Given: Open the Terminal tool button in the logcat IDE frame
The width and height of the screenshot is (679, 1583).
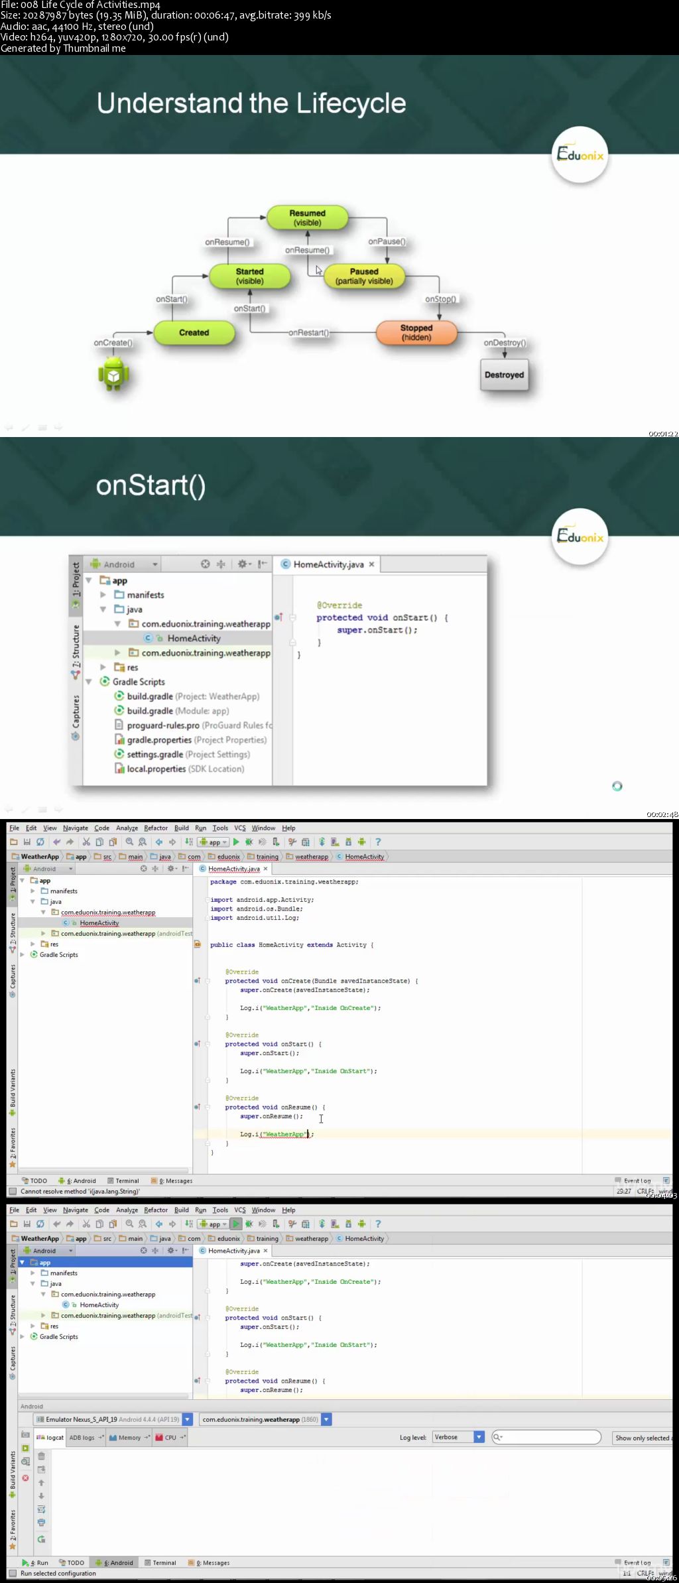Looking at the screenshot, I should click(x=160, y=1562).
